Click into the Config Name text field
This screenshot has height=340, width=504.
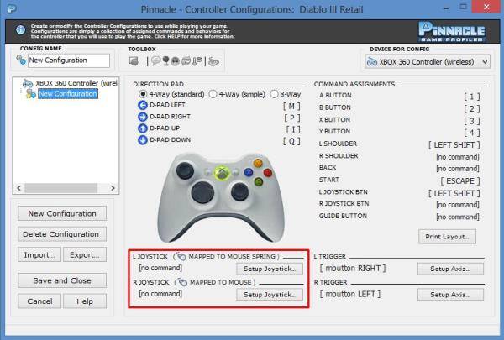(x=69, y=60)
